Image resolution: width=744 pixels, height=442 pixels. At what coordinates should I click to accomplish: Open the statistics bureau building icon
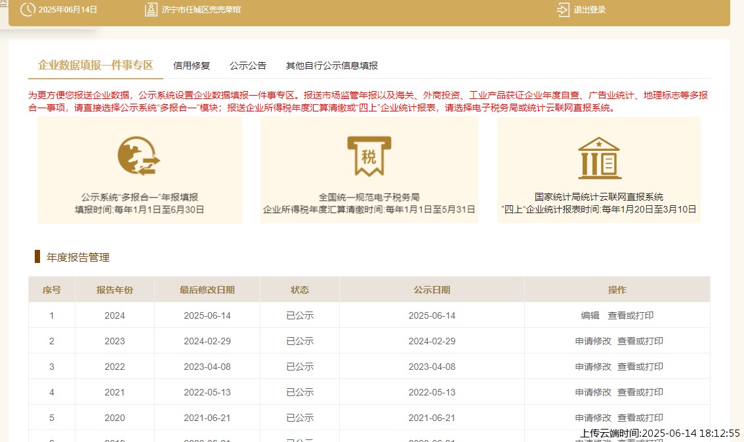point(599,158)
